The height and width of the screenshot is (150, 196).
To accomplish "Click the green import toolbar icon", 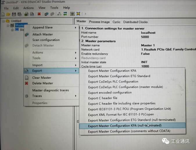I will point(26,14).
